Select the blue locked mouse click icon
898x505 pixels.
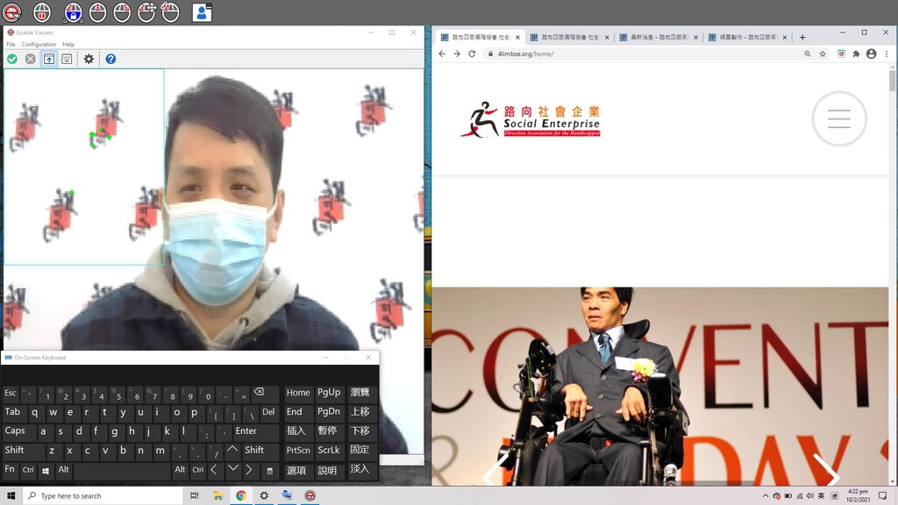click(x=73, y=12)
